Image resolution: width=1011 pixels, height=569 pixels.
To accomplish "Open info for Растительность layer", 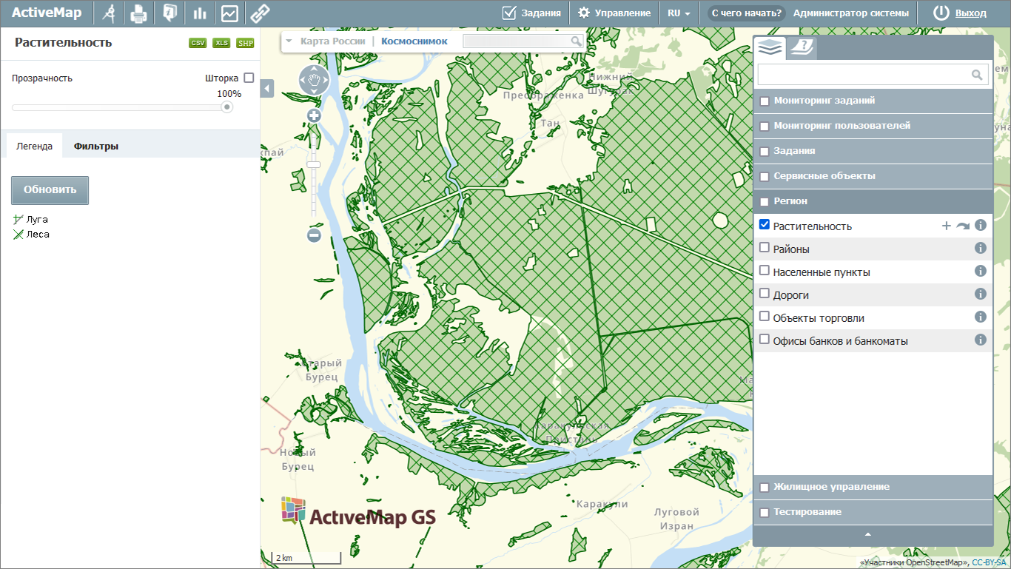I will click(981, 226).
